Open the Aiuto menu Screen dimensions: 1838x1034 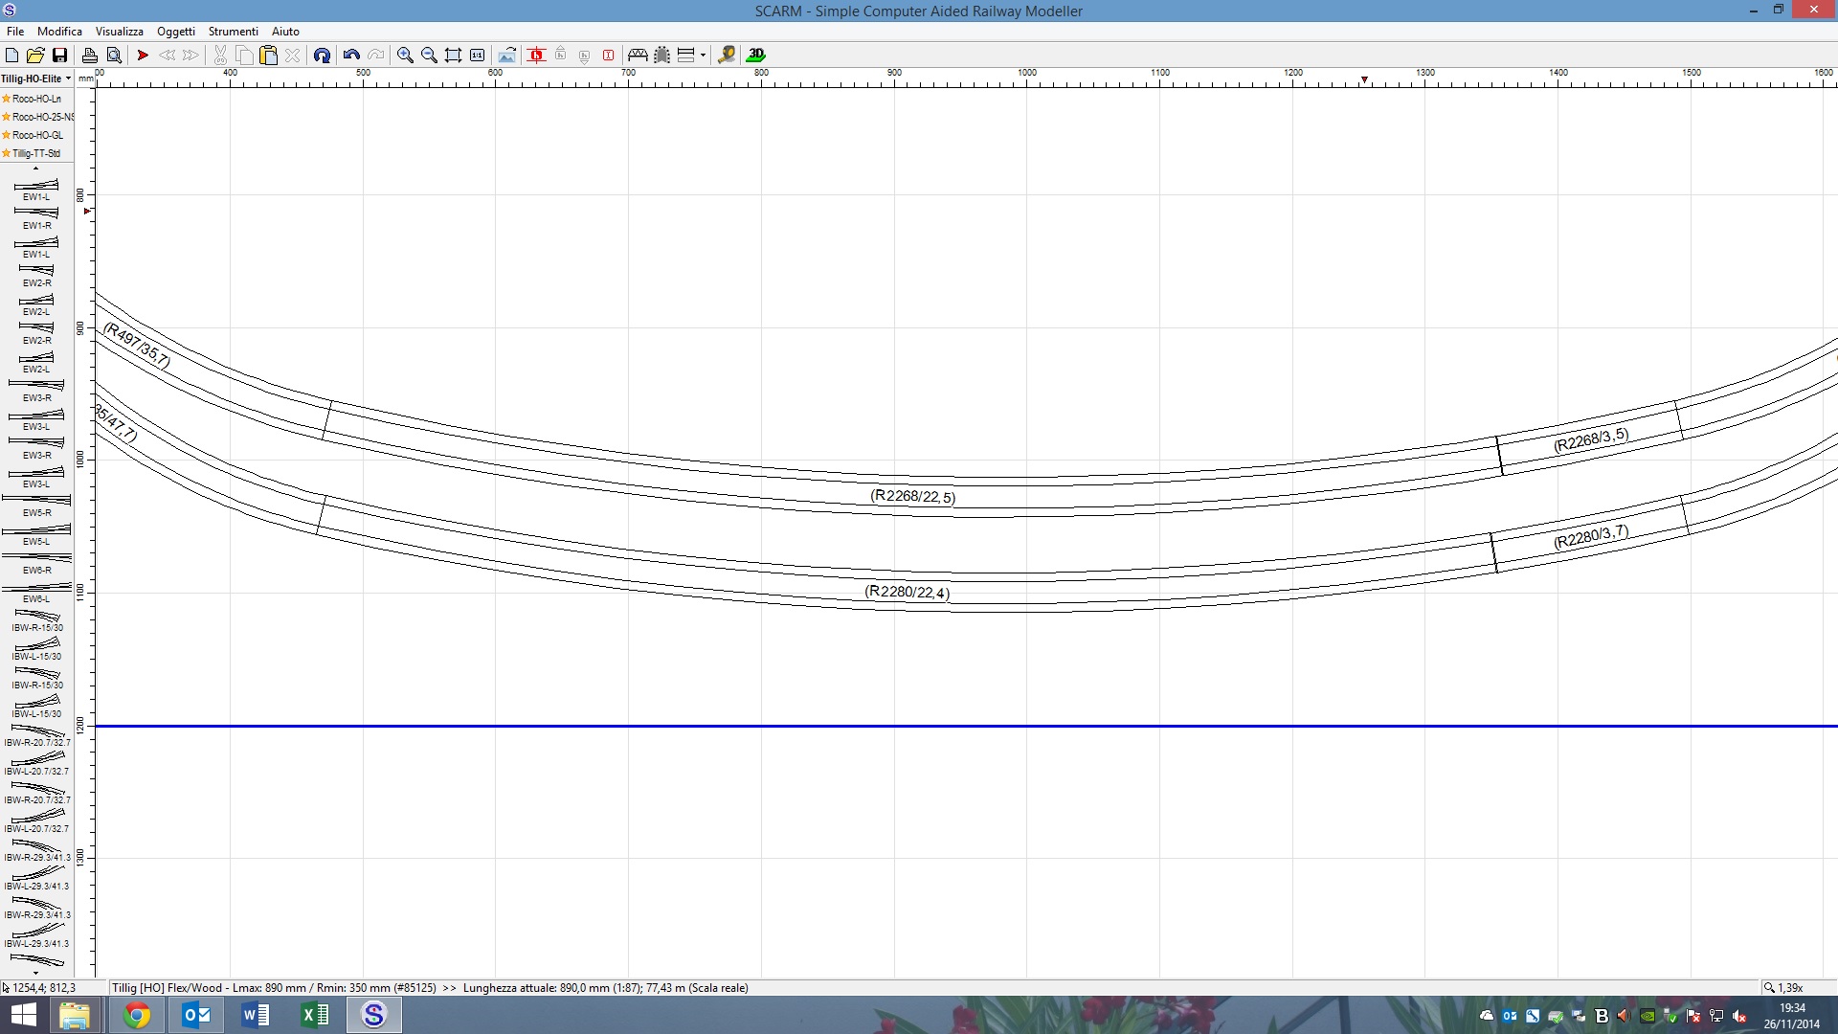coord(285,32)
